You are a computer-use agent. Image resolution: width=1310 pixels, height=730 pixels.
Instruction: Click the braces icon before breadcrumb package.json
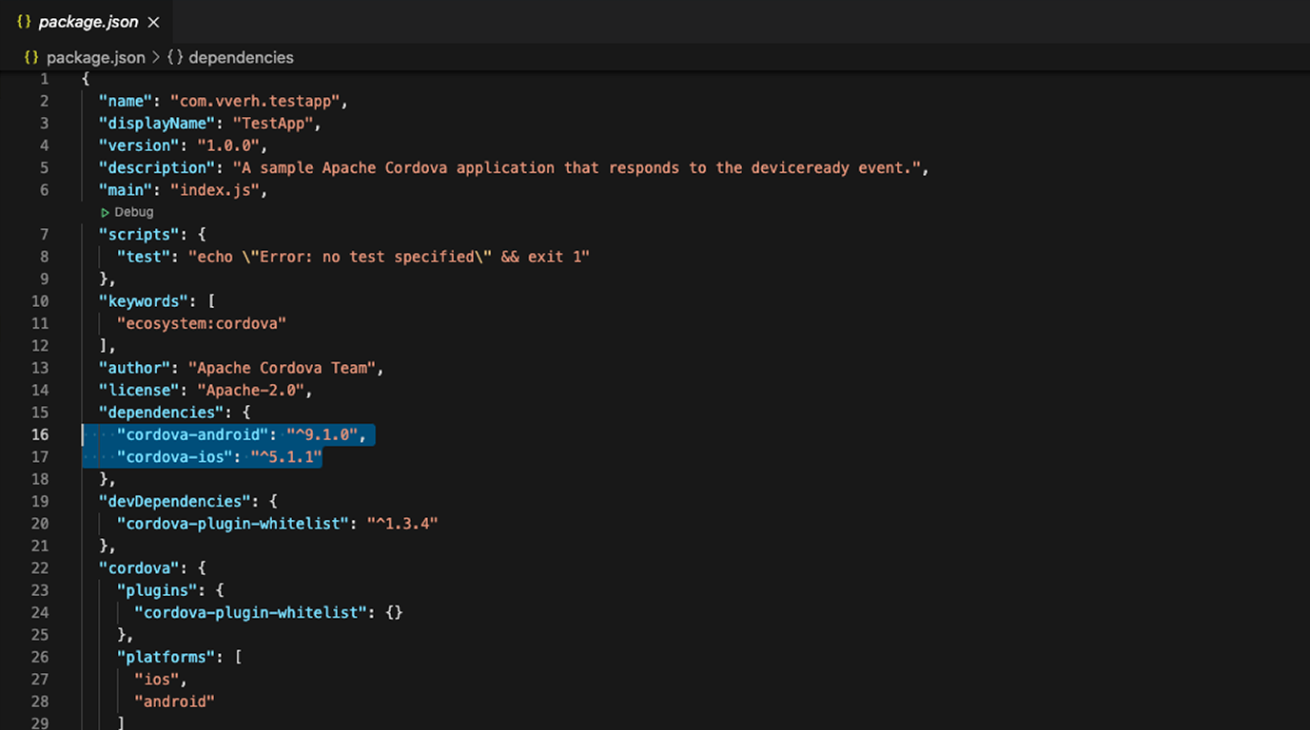[x=31, y=57]
